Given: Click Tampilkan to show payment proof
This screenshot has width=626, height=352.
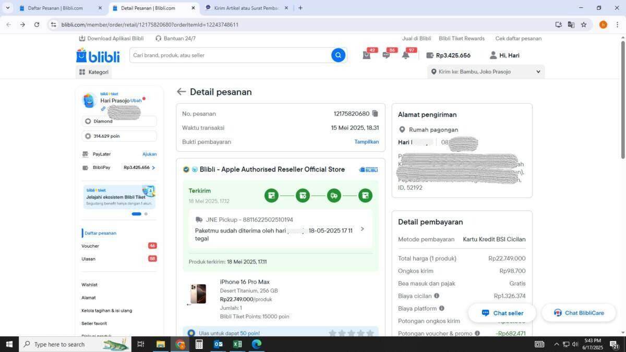Looking at the screenshot, I should pyautogui.click(x=367, y=142).
